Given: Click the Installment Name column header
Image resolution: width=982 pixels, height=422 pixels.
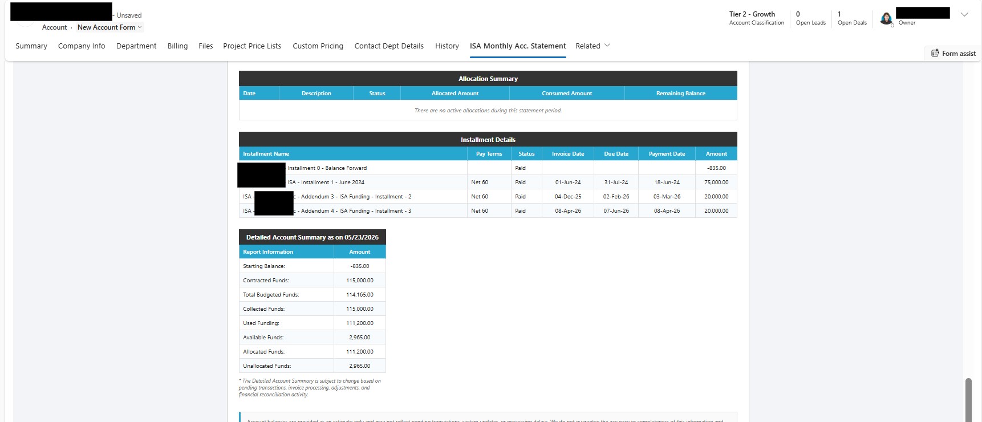Looking at the screenshot, I should tap(353, 153).
